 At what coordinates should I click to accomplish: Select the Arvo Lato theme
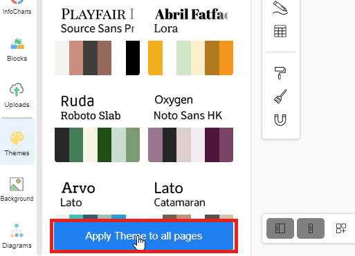(97, 199)
